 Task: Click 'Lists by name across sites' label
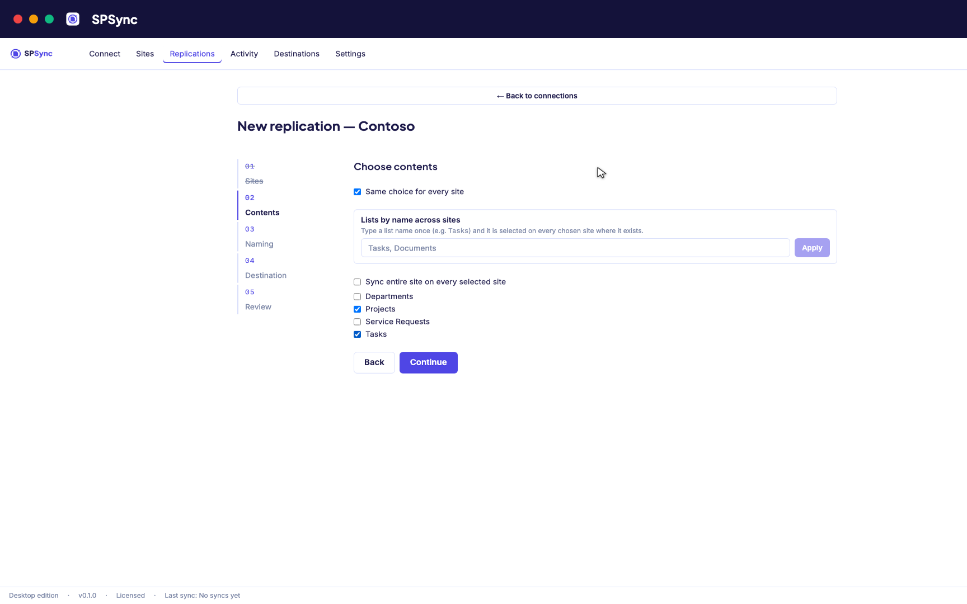click(x=410, y=220)
